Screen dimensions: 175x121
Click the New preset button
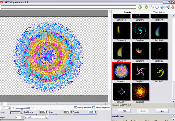(x=162, y=111)
